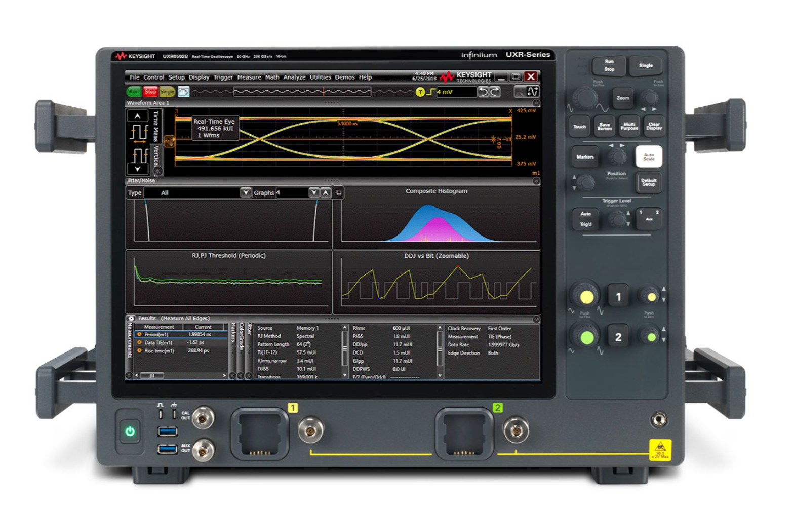Click the trigger level field showing 4 mV
Screen dimensions: 793x510
tap(456, 92)
